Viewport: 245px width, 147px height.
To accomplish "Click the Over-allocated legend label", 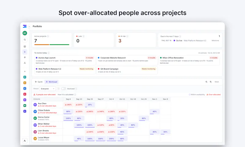I will [213, 95].
